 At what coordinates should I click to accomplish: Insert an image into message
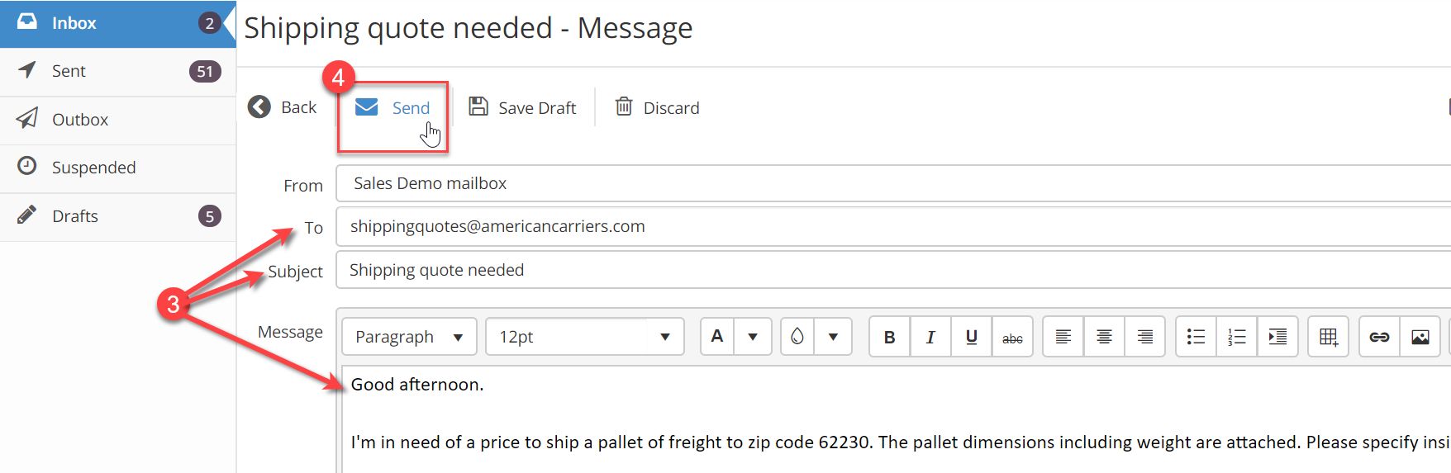pyautogui.click(x=1420, y=337)
